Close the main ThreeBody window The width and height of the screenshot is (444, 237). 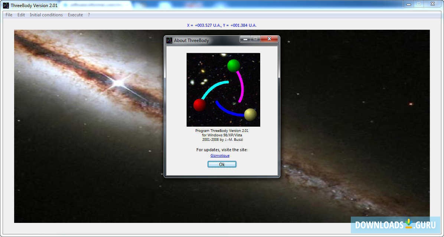pos(432,4)
